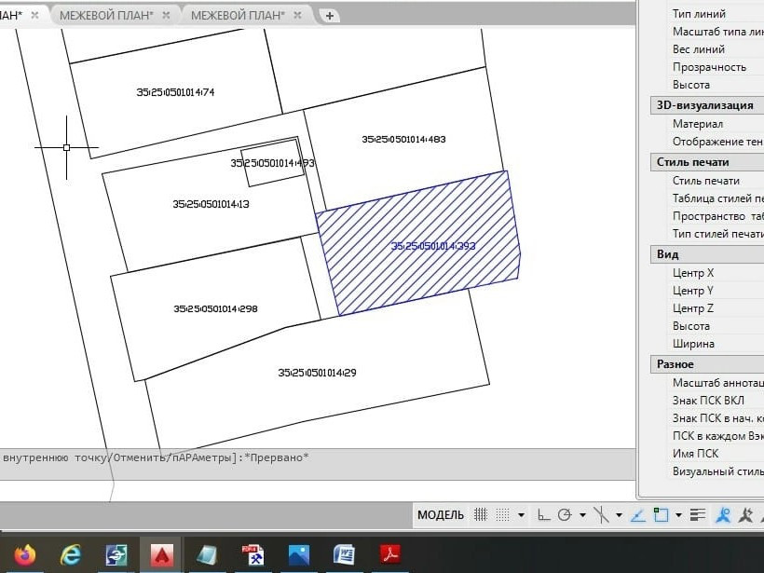764x573 pixels.
Task: Expand polar tracking angle dropdown
Action: 582,515
